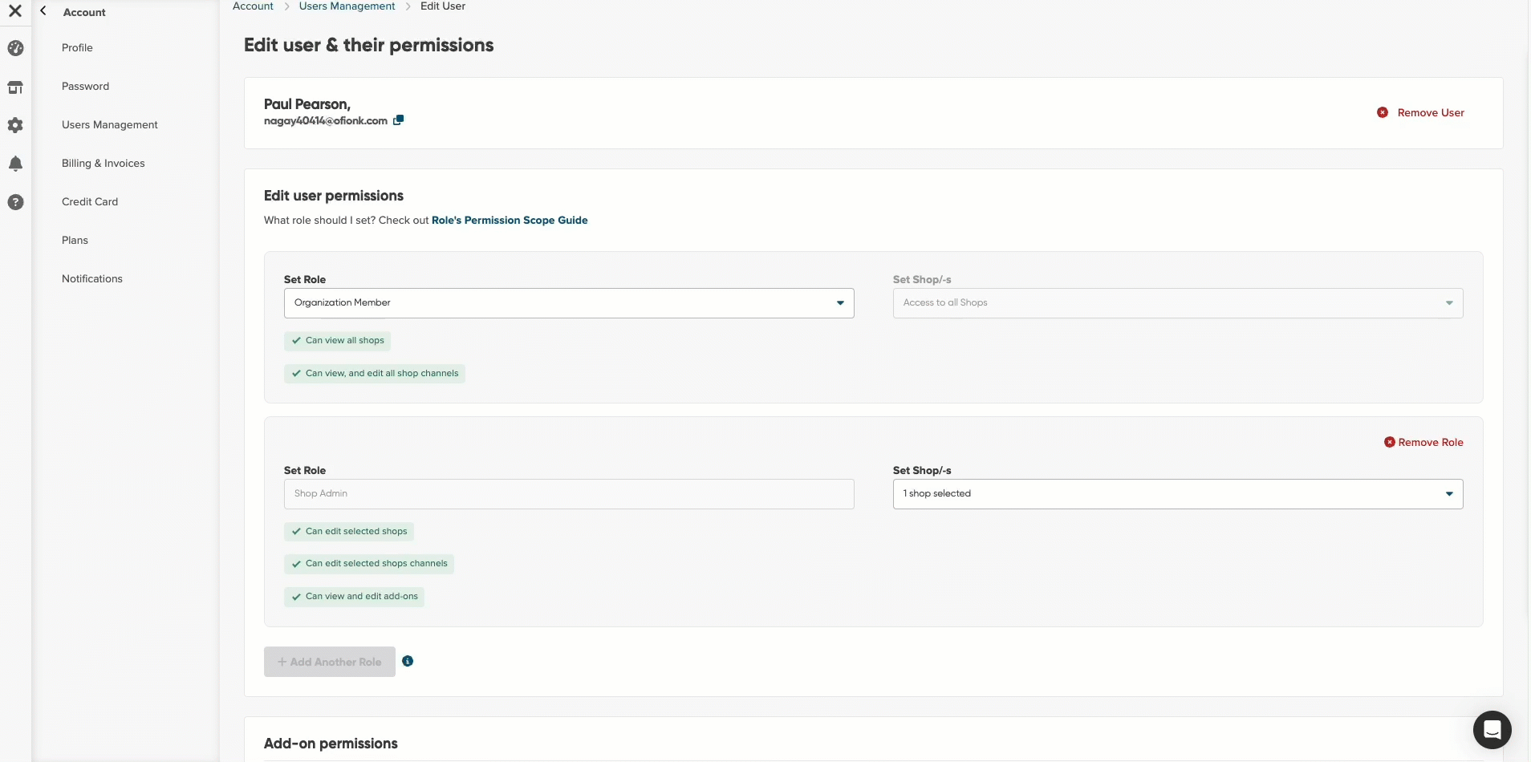The width and height of the screenshot is (1531, 762).
Task: Expand the Organization Member role dropdown
Action: 569,303
